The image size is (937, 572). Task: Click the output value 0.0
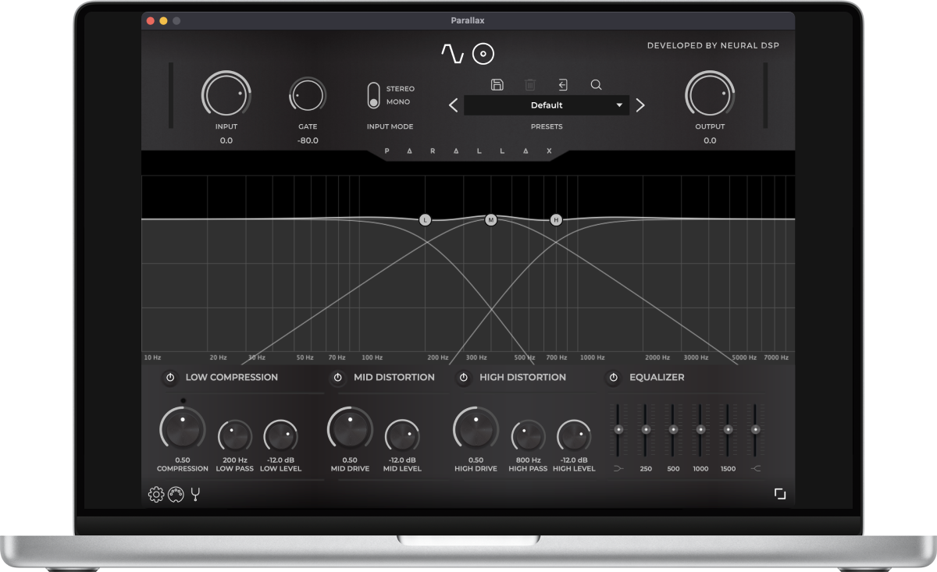tap(710, 140)
